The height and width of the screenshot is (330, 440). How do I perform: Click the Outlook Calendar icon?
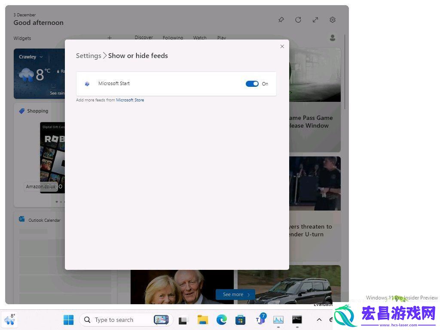21,219
